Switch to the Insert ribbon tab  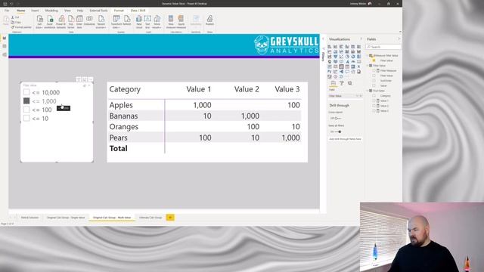(x=35, y=11)
